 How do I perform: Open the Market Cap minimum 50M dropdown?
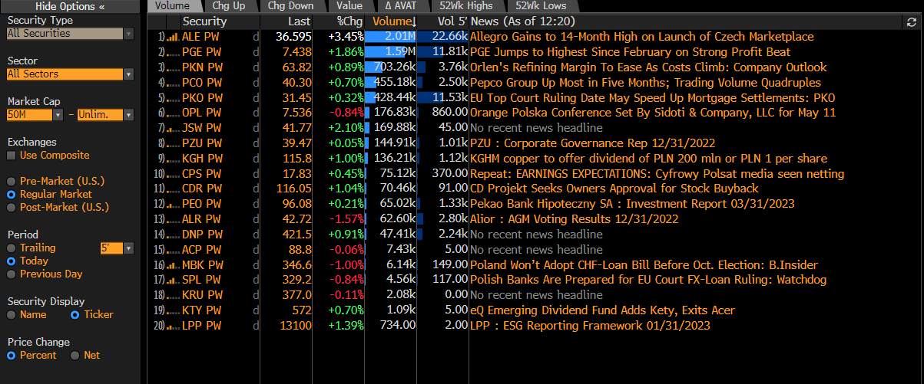click(35, 115)
